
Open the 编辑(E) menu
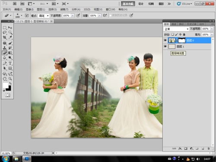click(x=18, y=10)
